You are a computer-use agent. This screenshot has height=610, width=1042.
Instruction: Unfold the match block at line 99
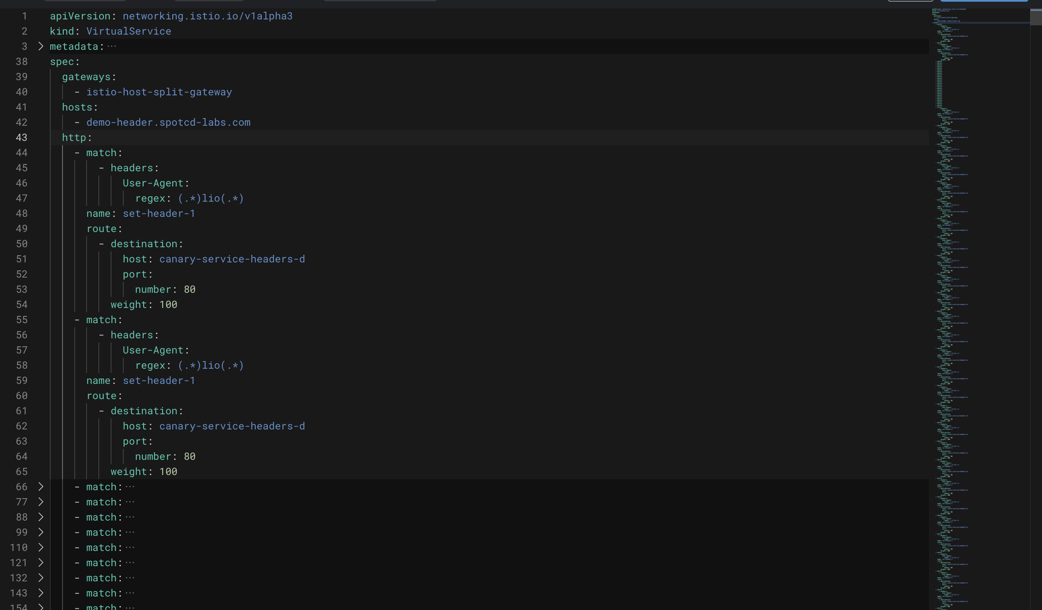click(41, 532)
